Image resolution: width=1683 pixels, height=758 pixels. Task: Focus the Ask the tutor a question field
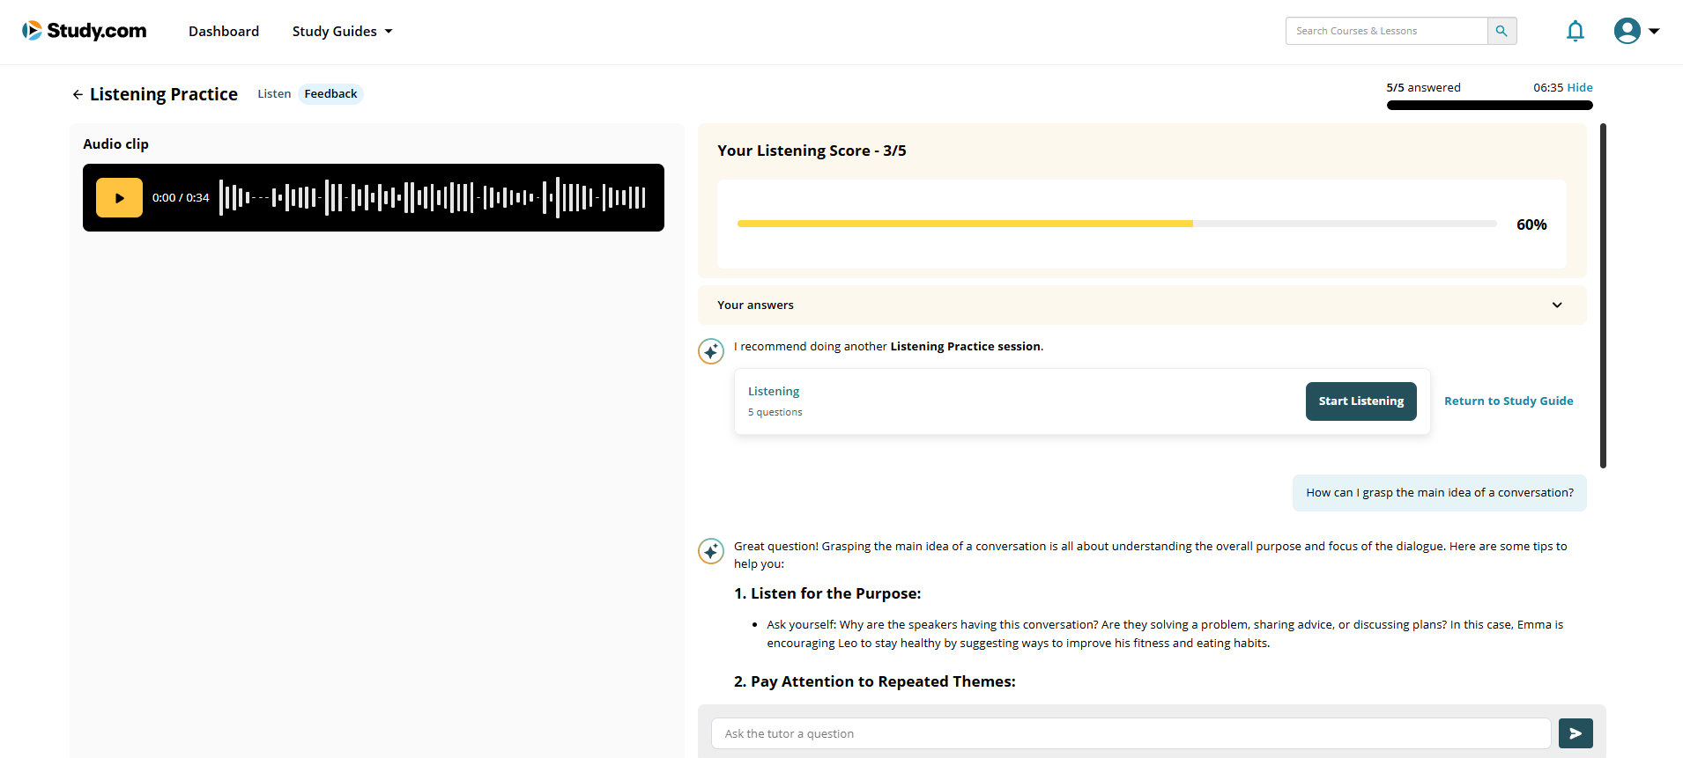coord(1131,733)
